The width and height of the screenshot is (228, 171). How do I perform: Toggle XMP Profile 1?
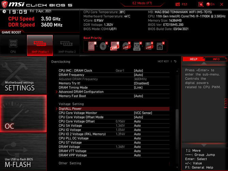pyautogui.click(x=40, y=45)
